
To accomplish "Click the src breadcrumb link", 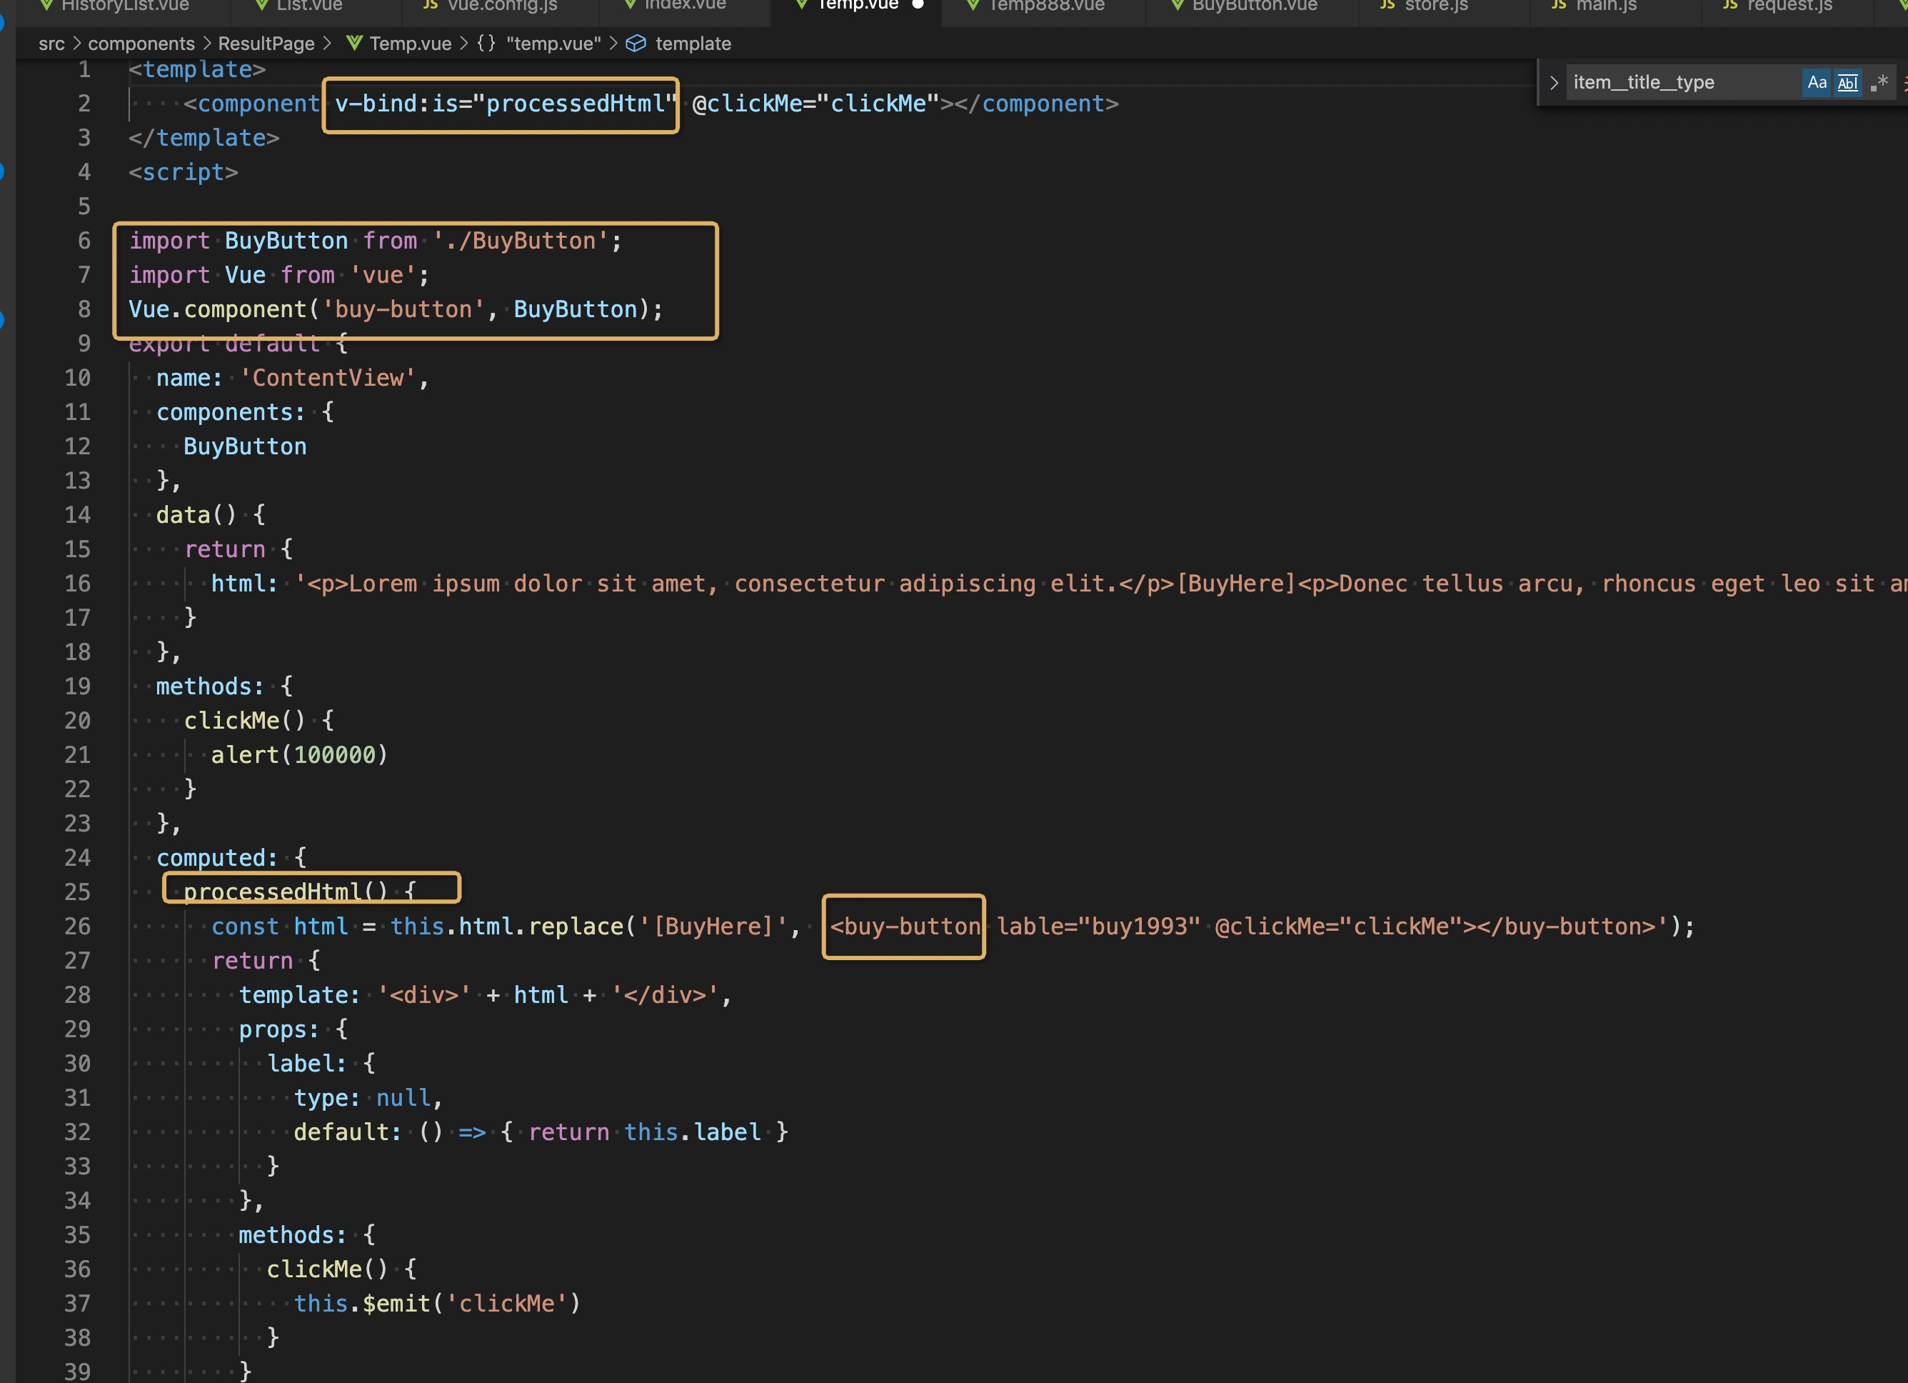I will 51,43.
